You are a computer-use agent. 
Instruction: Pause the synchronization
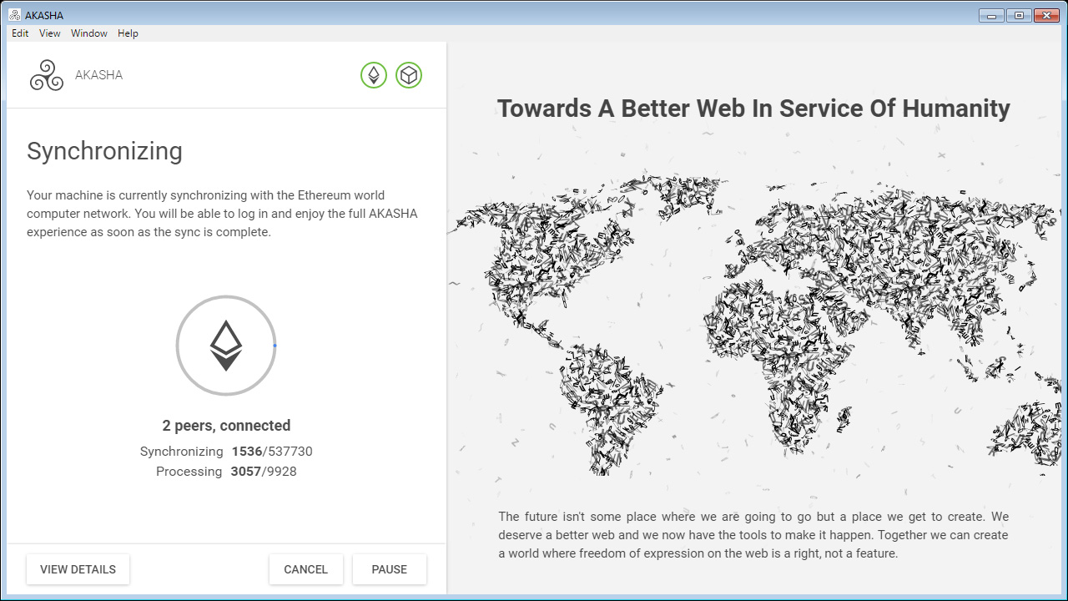click(x=390, y=569)
